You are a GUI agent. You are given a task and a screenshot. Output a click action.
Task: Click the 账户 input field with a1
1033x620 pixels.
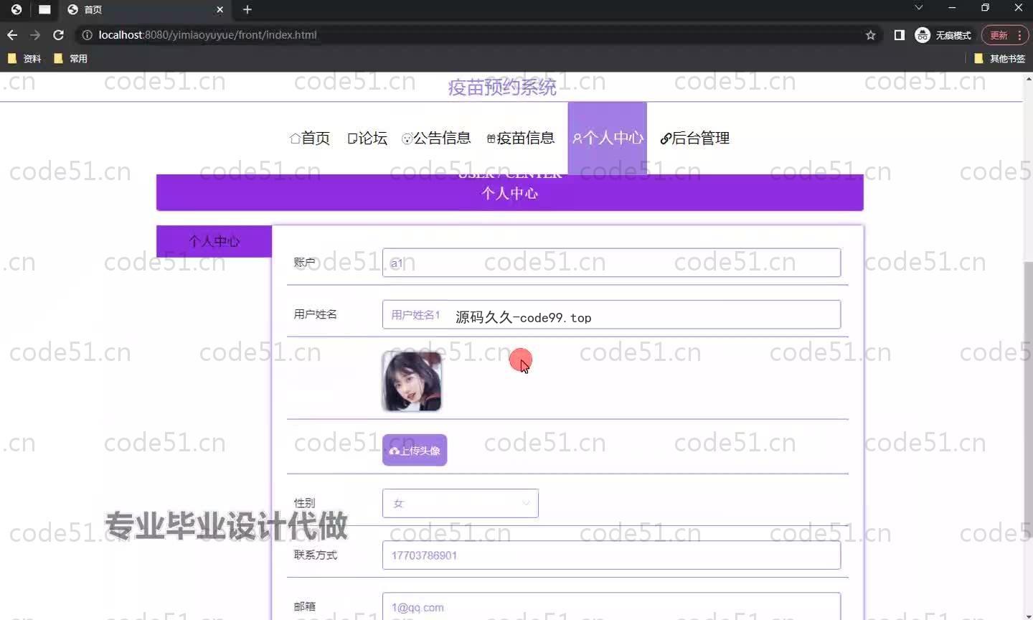611,263
